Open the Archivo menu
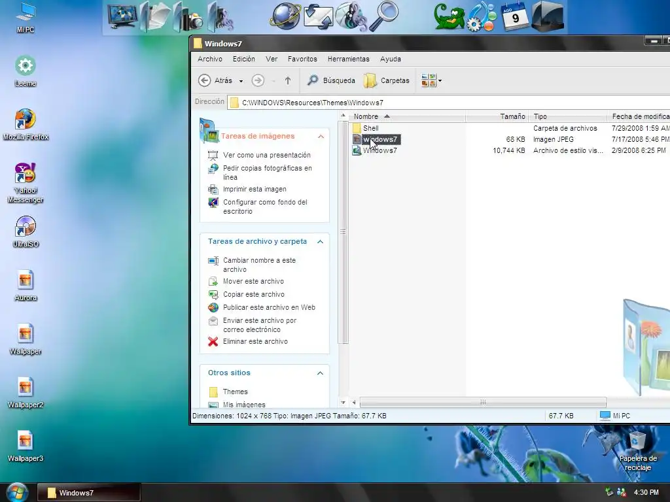Screen dimensions: 670x502 click(210, 59)
